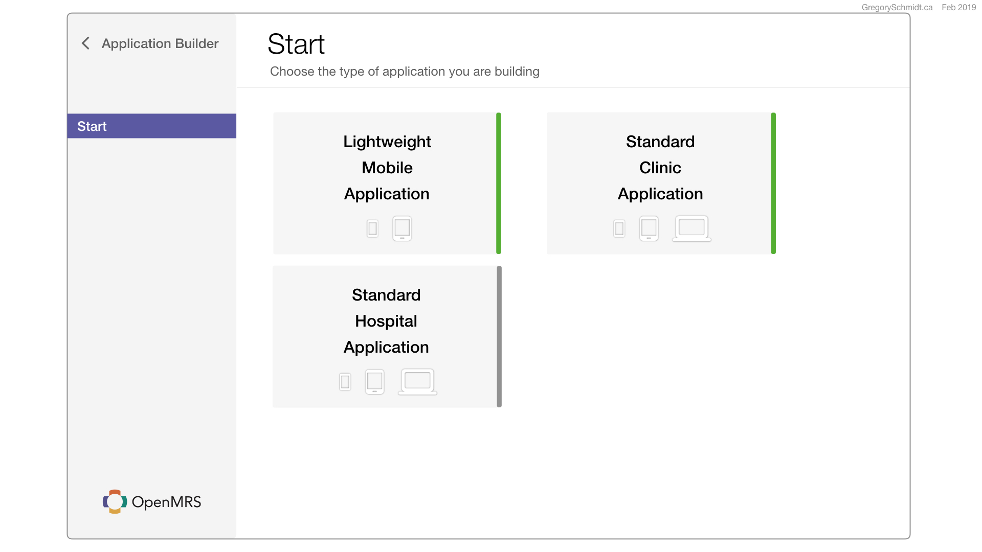The height and width of the screenshot is (552, 982).
Task: Open the Application Builder header label
Action: click(160, 43)
